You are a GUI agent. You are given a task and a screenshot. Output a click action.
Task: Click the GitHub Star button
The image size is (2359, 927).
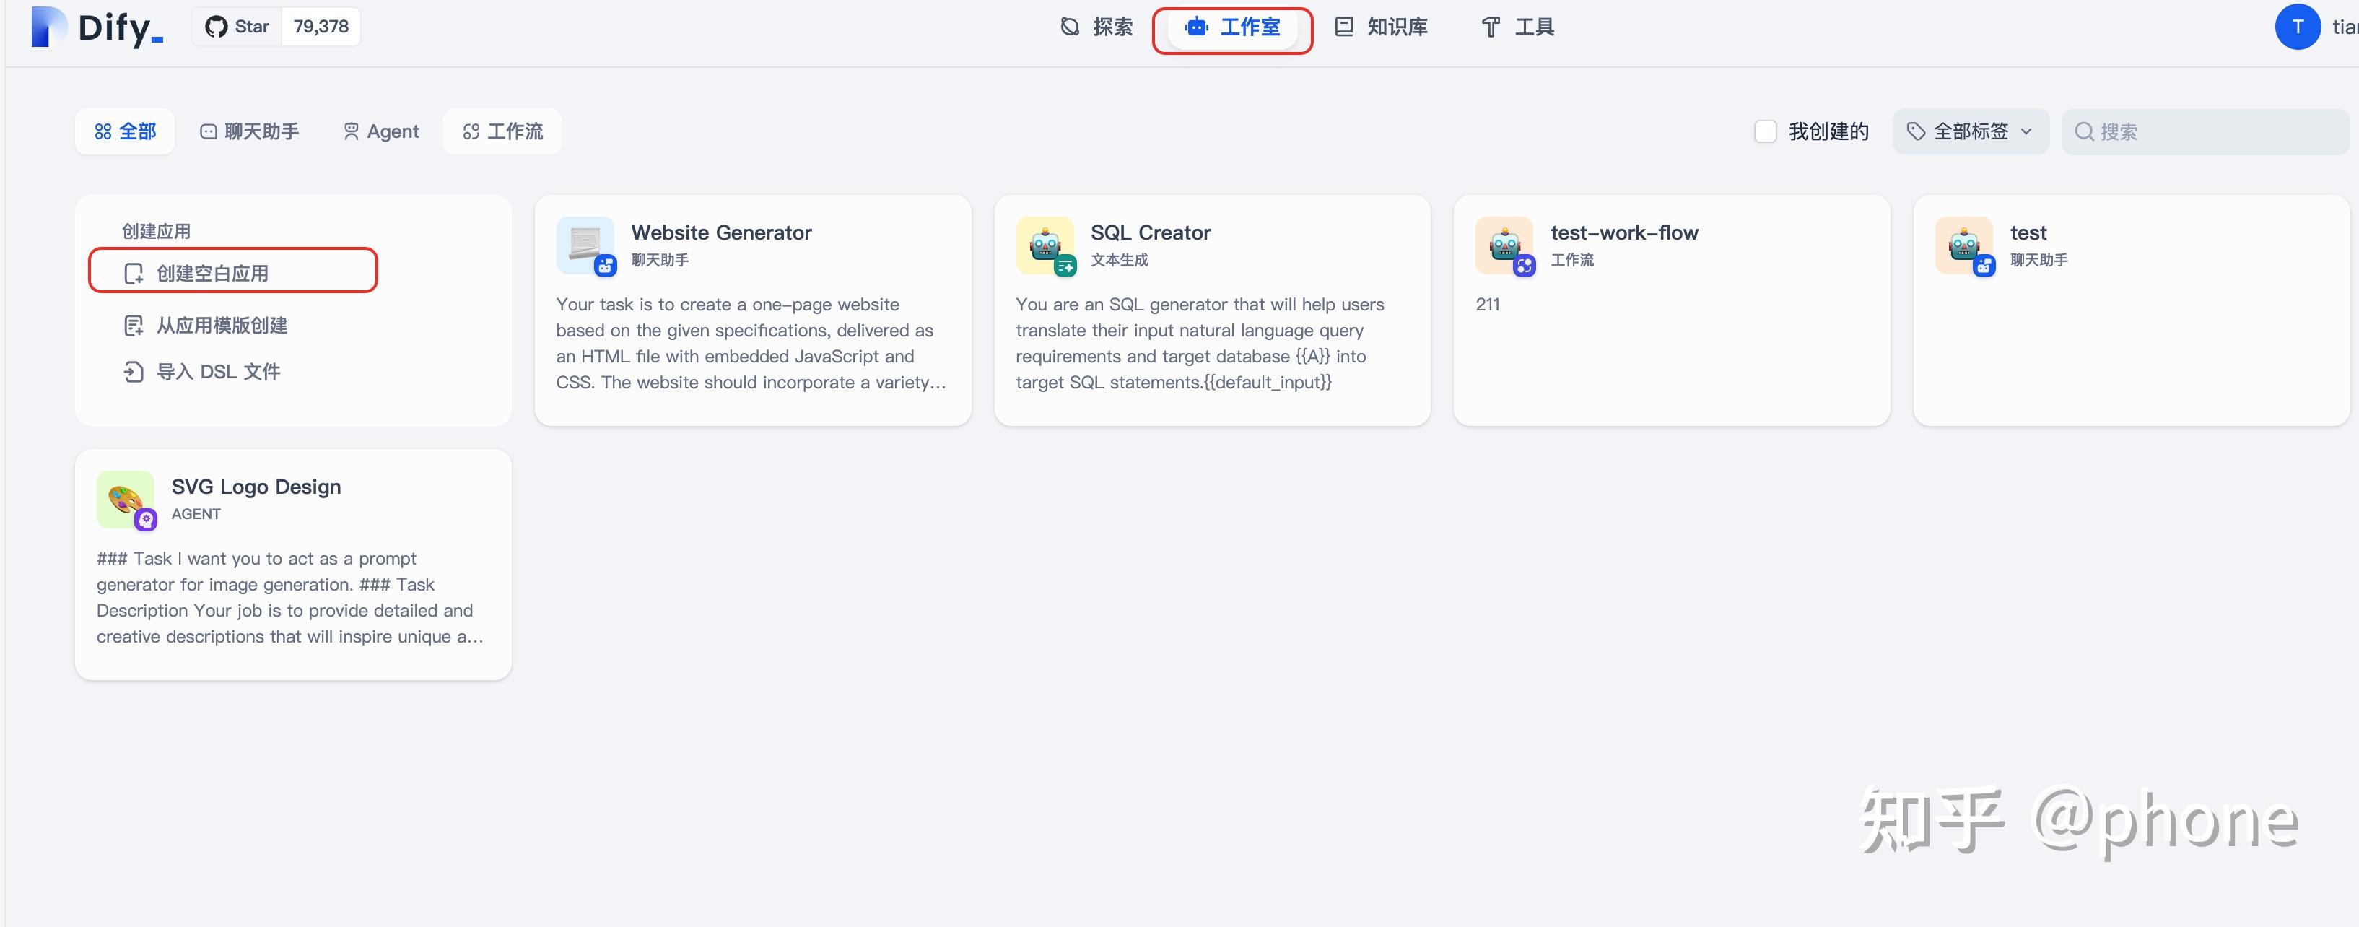[x=236, y=27]
